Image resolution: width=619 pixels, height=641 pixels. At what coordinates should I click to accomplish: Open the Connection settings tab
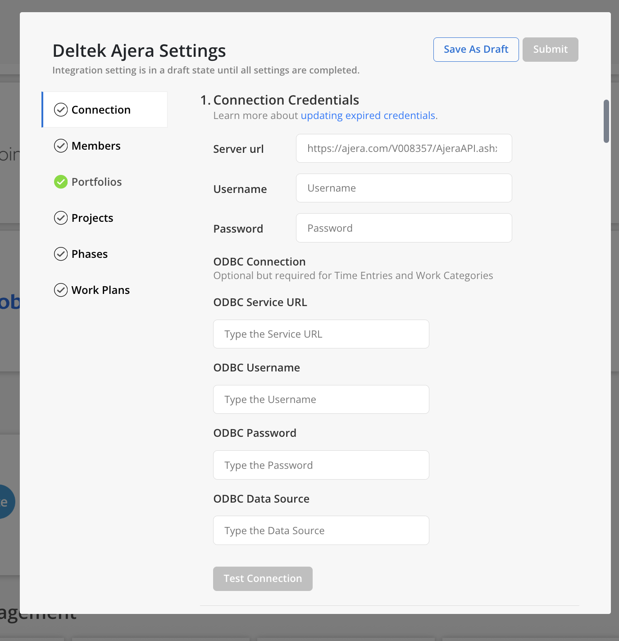pyautogui.click(x=105, y=110)
